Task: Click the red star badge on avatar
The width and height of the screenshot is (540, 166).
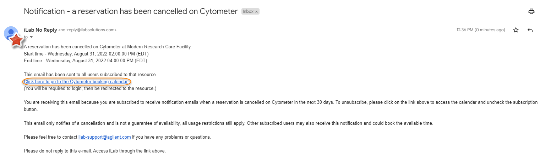Action: pos(16,41)
